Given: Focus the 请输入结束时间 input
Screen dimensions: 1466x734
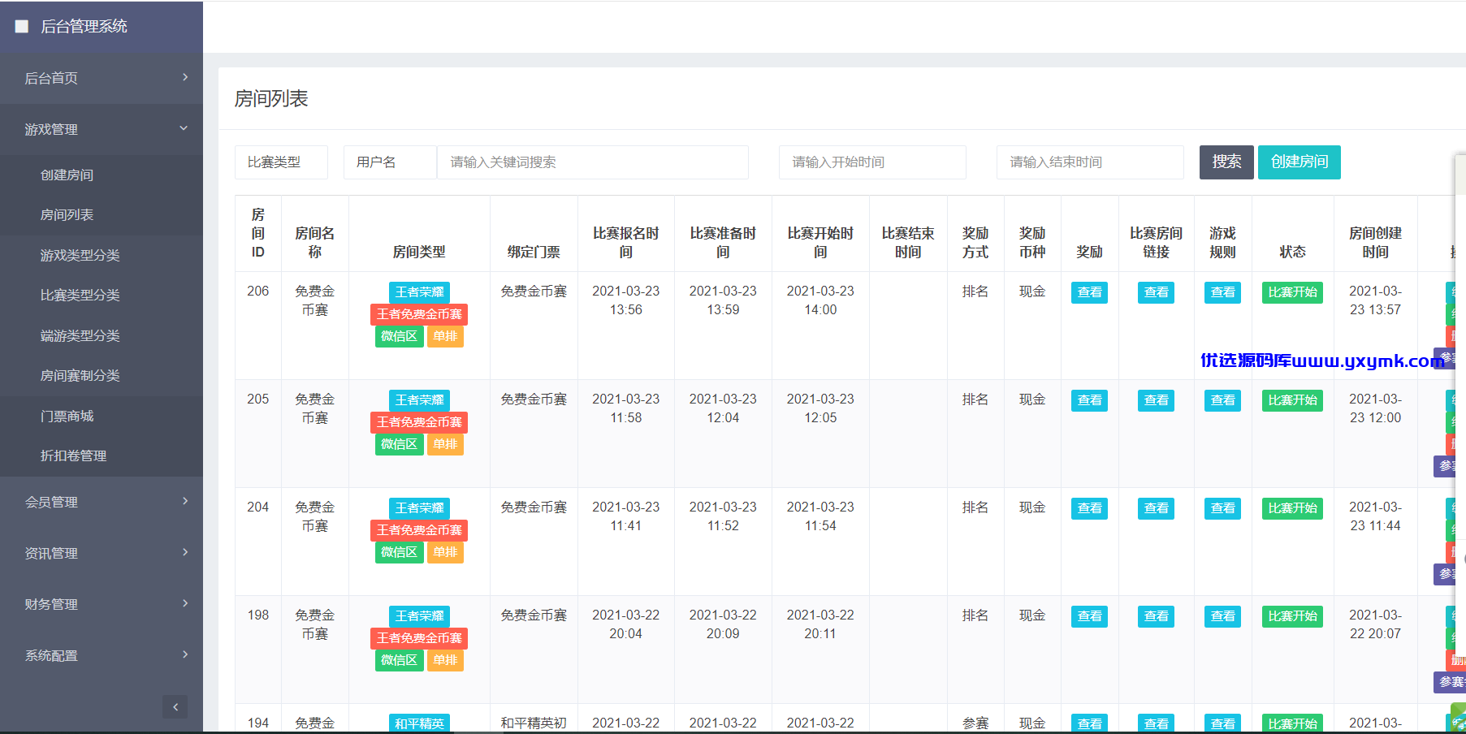Looking at the screenshot, I should click(1090, 162).
